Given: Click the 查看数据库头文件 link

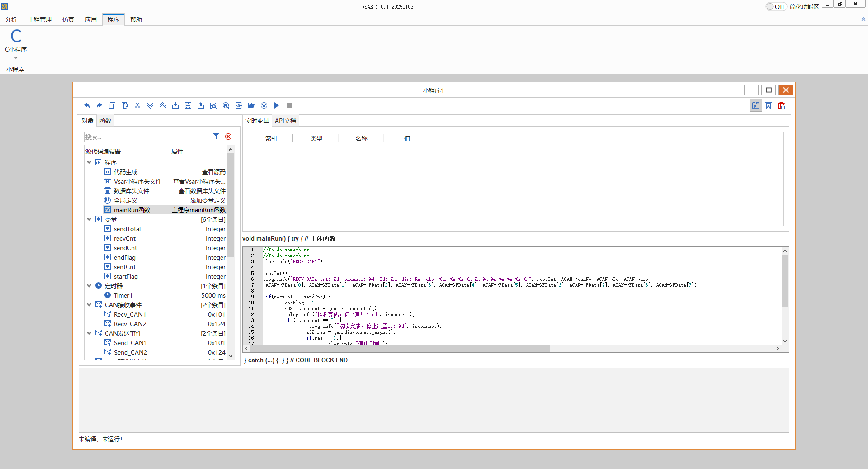Looking at the screenshot, I should (202, 191).
